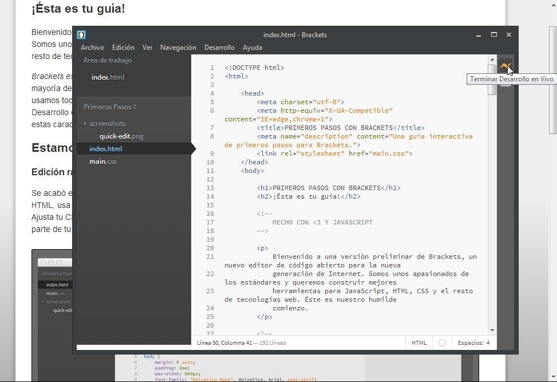Click the meta charset="utf-8" line
Viewport: 557px width, 382px height.
click(301, 102)
